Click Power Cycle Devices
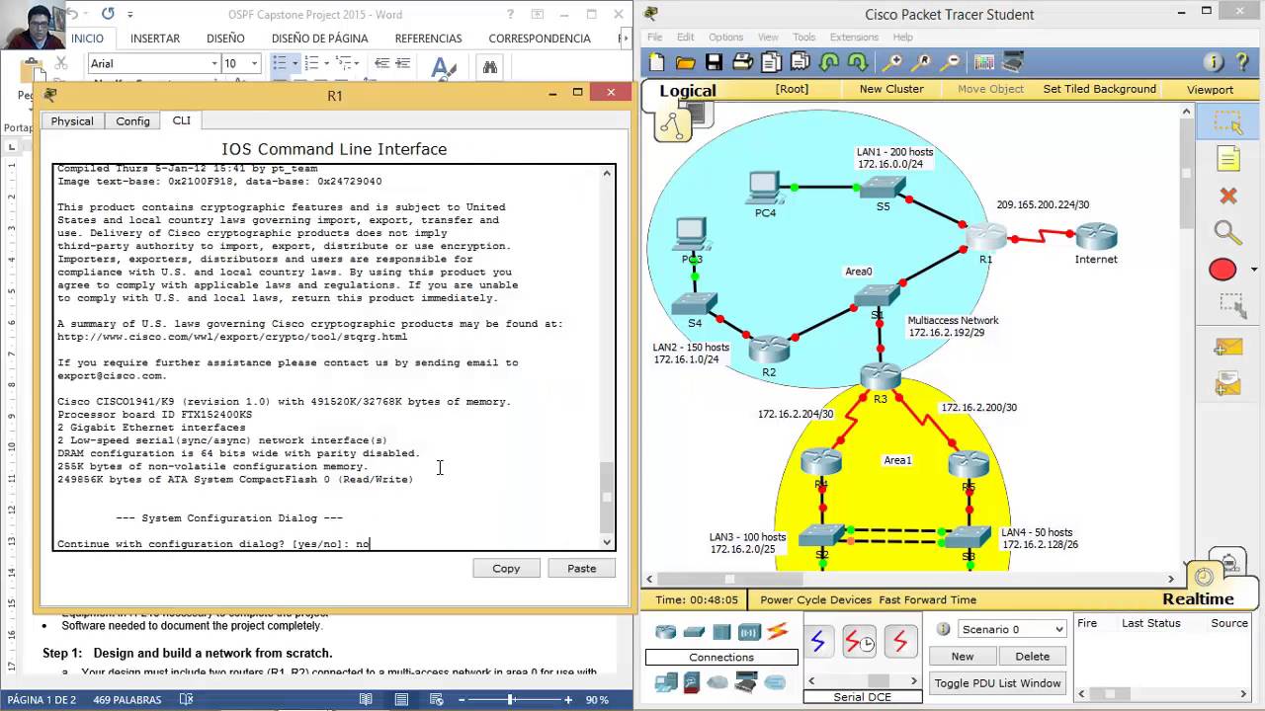The height and width of the screenshot is (711, 1265). pyautogui.click(x=815, y=599)
